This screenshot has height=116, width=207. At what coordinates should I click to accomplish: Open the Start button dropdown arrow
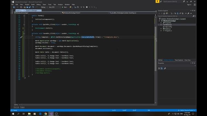tap(68, 7)
